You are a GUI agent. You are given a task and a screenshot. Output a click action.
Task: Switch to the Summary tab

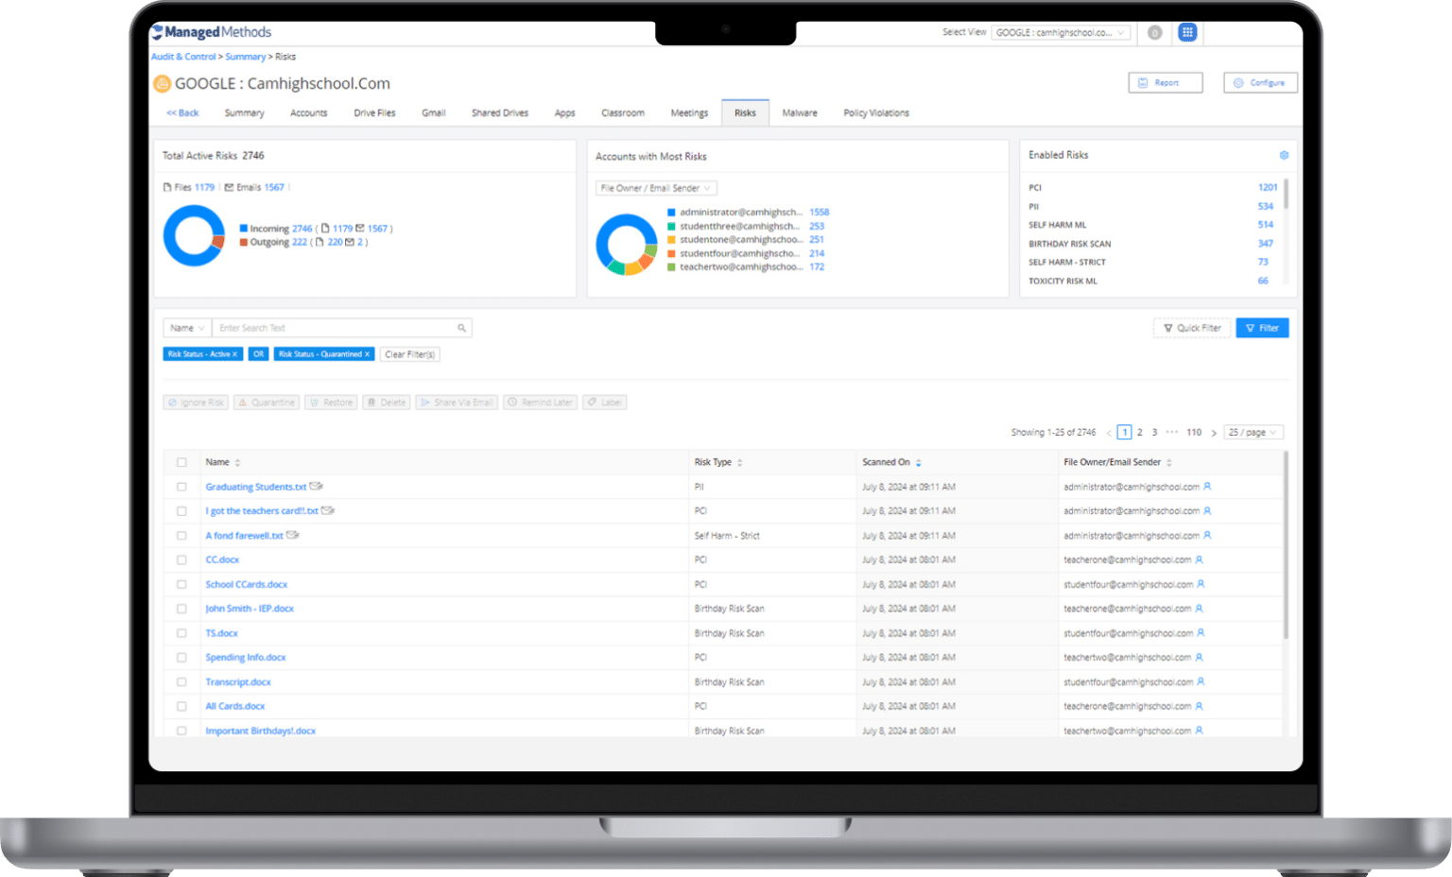(x=244, y=112)
